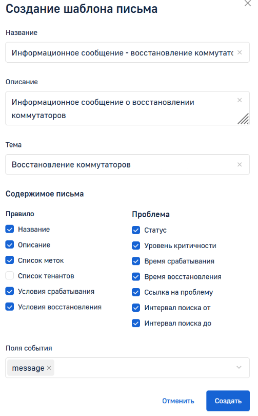Screen dimensions: 258x416
Task: Uncheck the Список меток checkbox
Action: (x=10, y=260)
